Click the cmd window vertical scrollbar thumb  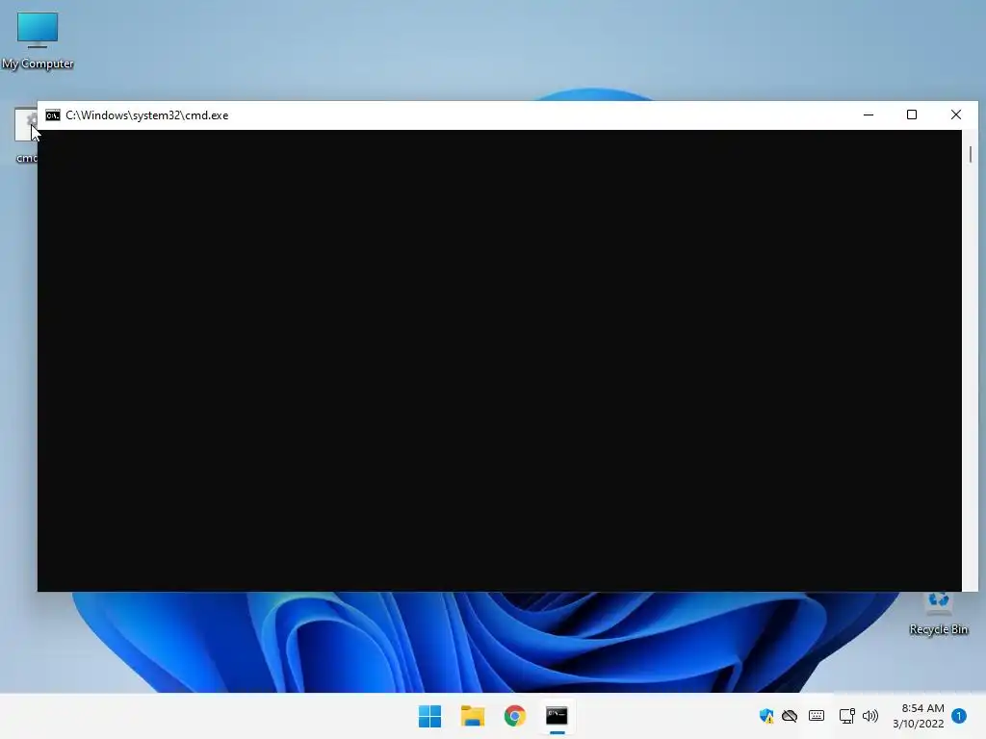(x=971, y=155)
